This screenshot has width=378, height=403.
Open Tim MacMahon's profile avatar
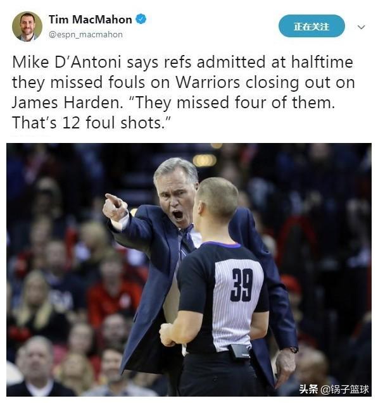tap(27, 27)
